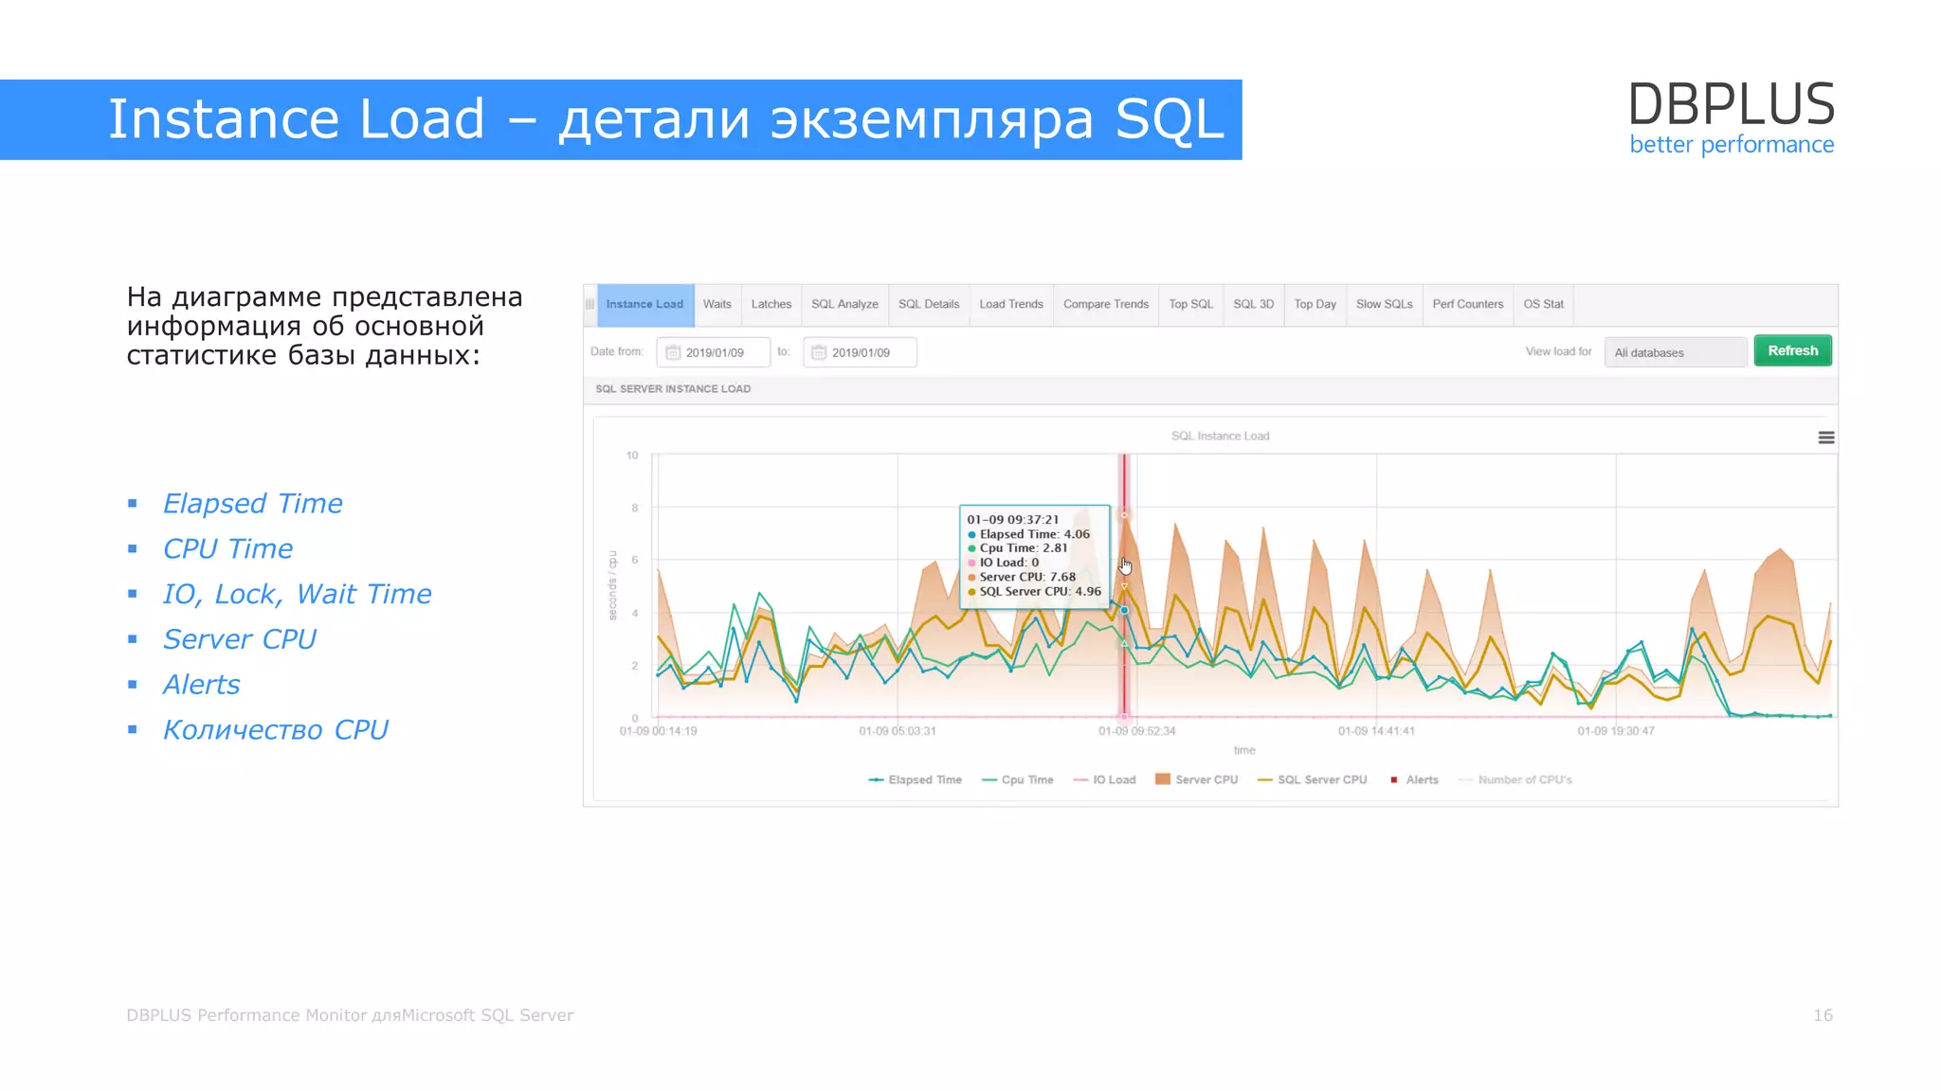Click tooltip timestamp 01-09 09:37:21
Screen dimensions: 1941x1091
(1012, 520)
